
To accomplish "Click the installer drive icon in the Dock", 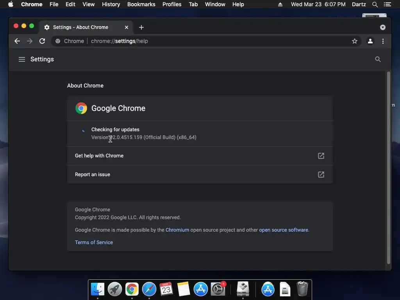I will coord(243,289).
